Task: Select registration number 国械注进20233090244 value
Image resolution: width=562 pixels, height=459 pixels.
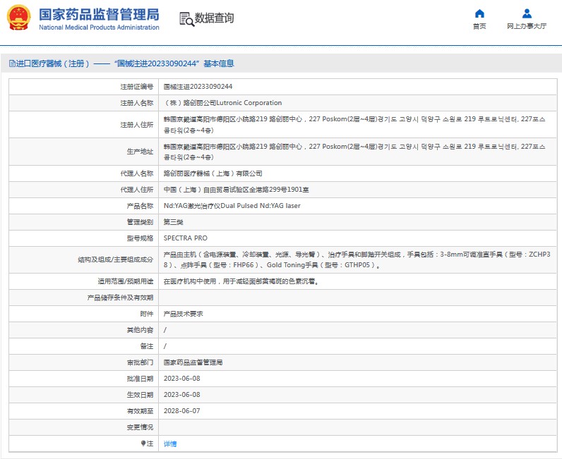Action: click(198, 86)
